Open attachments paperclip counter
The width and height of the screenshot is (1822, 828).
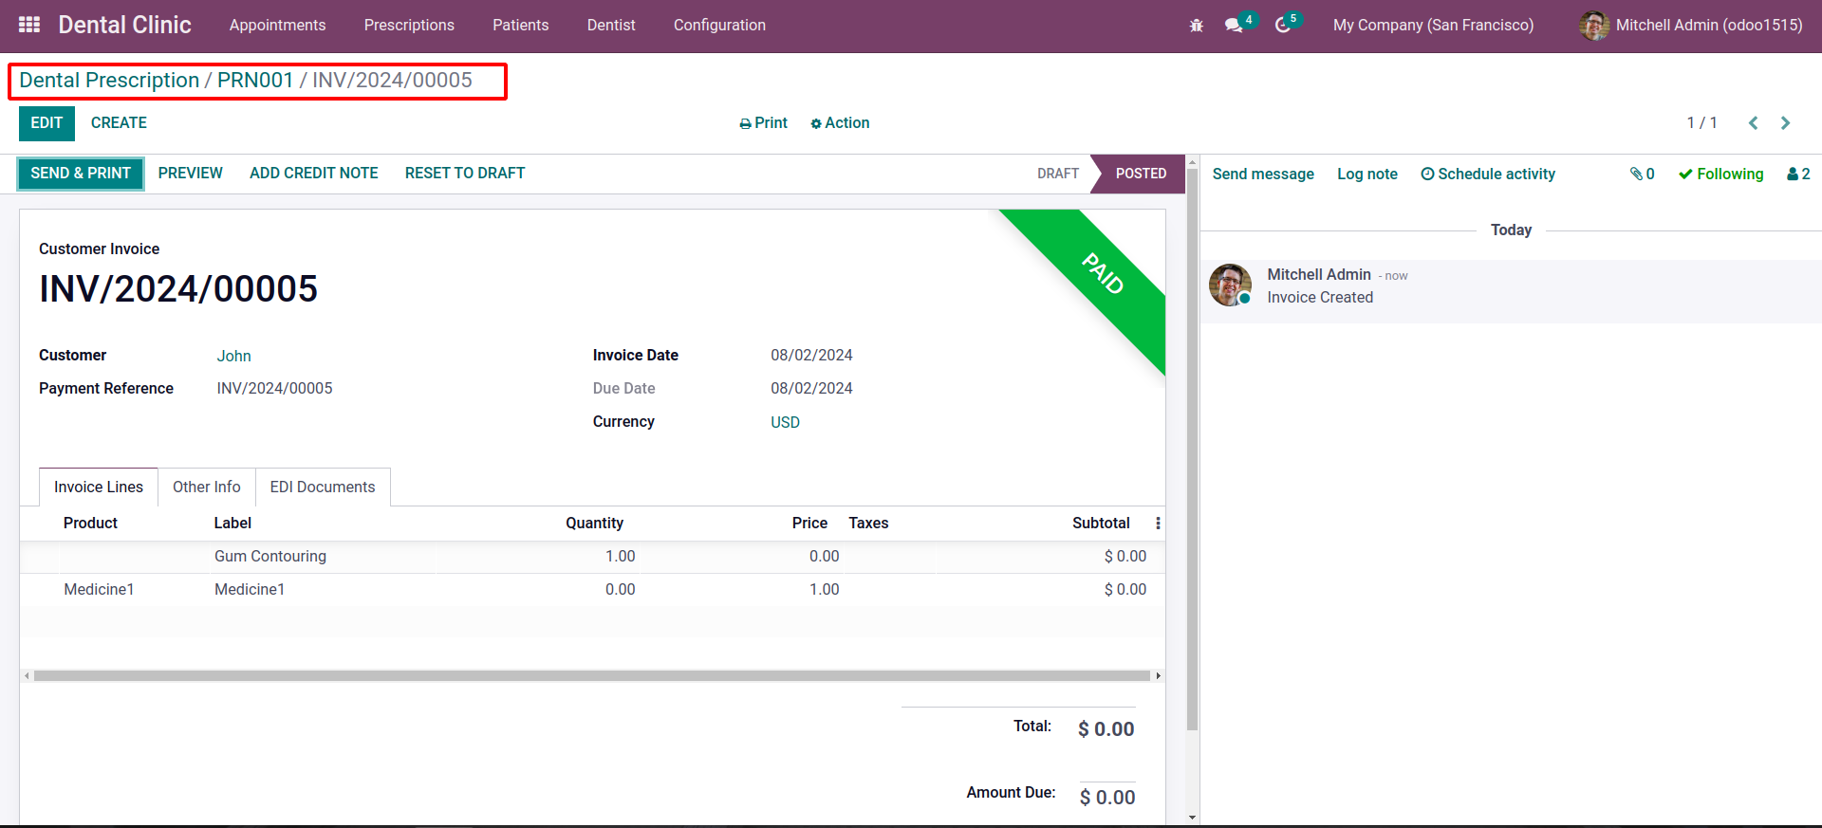tap(1643, 174)
